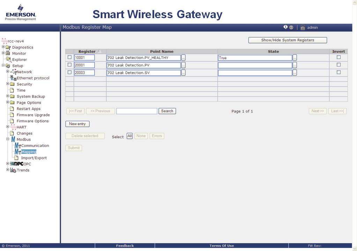
Task: Open the Explorer tree item
Action: (19, 60)
